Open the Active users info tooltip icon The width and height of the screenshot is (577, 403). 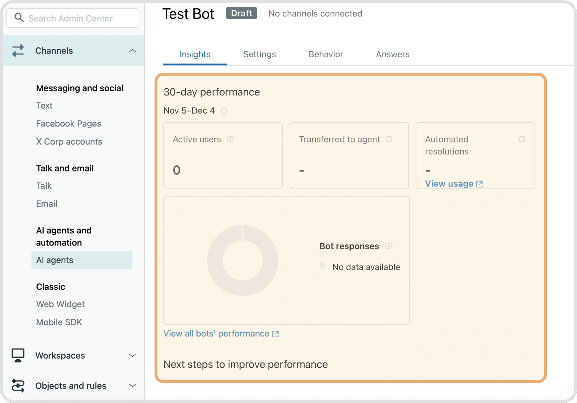[230, 139]
